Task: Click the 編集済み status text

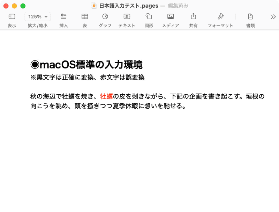Action: click(x=178, y=6)
